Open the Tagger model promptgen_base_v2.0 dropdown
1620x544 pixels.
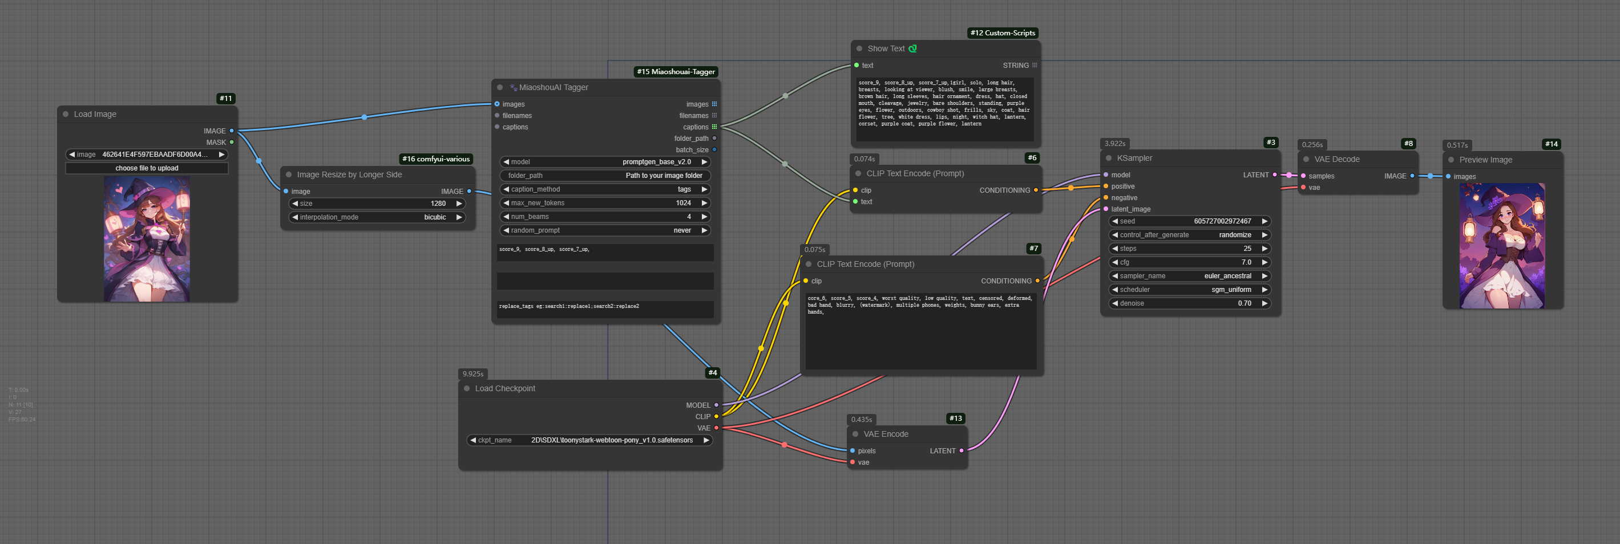click(605, 162)
